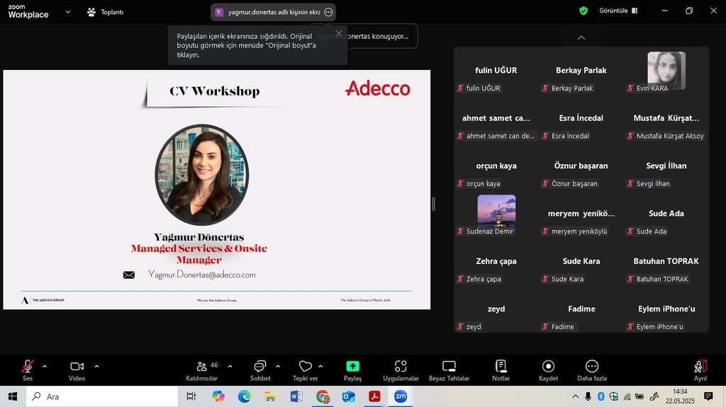Viewport: 726px width, 407px height.
Task: Click muted mic icon beside orçun kaya
Action: (460, 183)
